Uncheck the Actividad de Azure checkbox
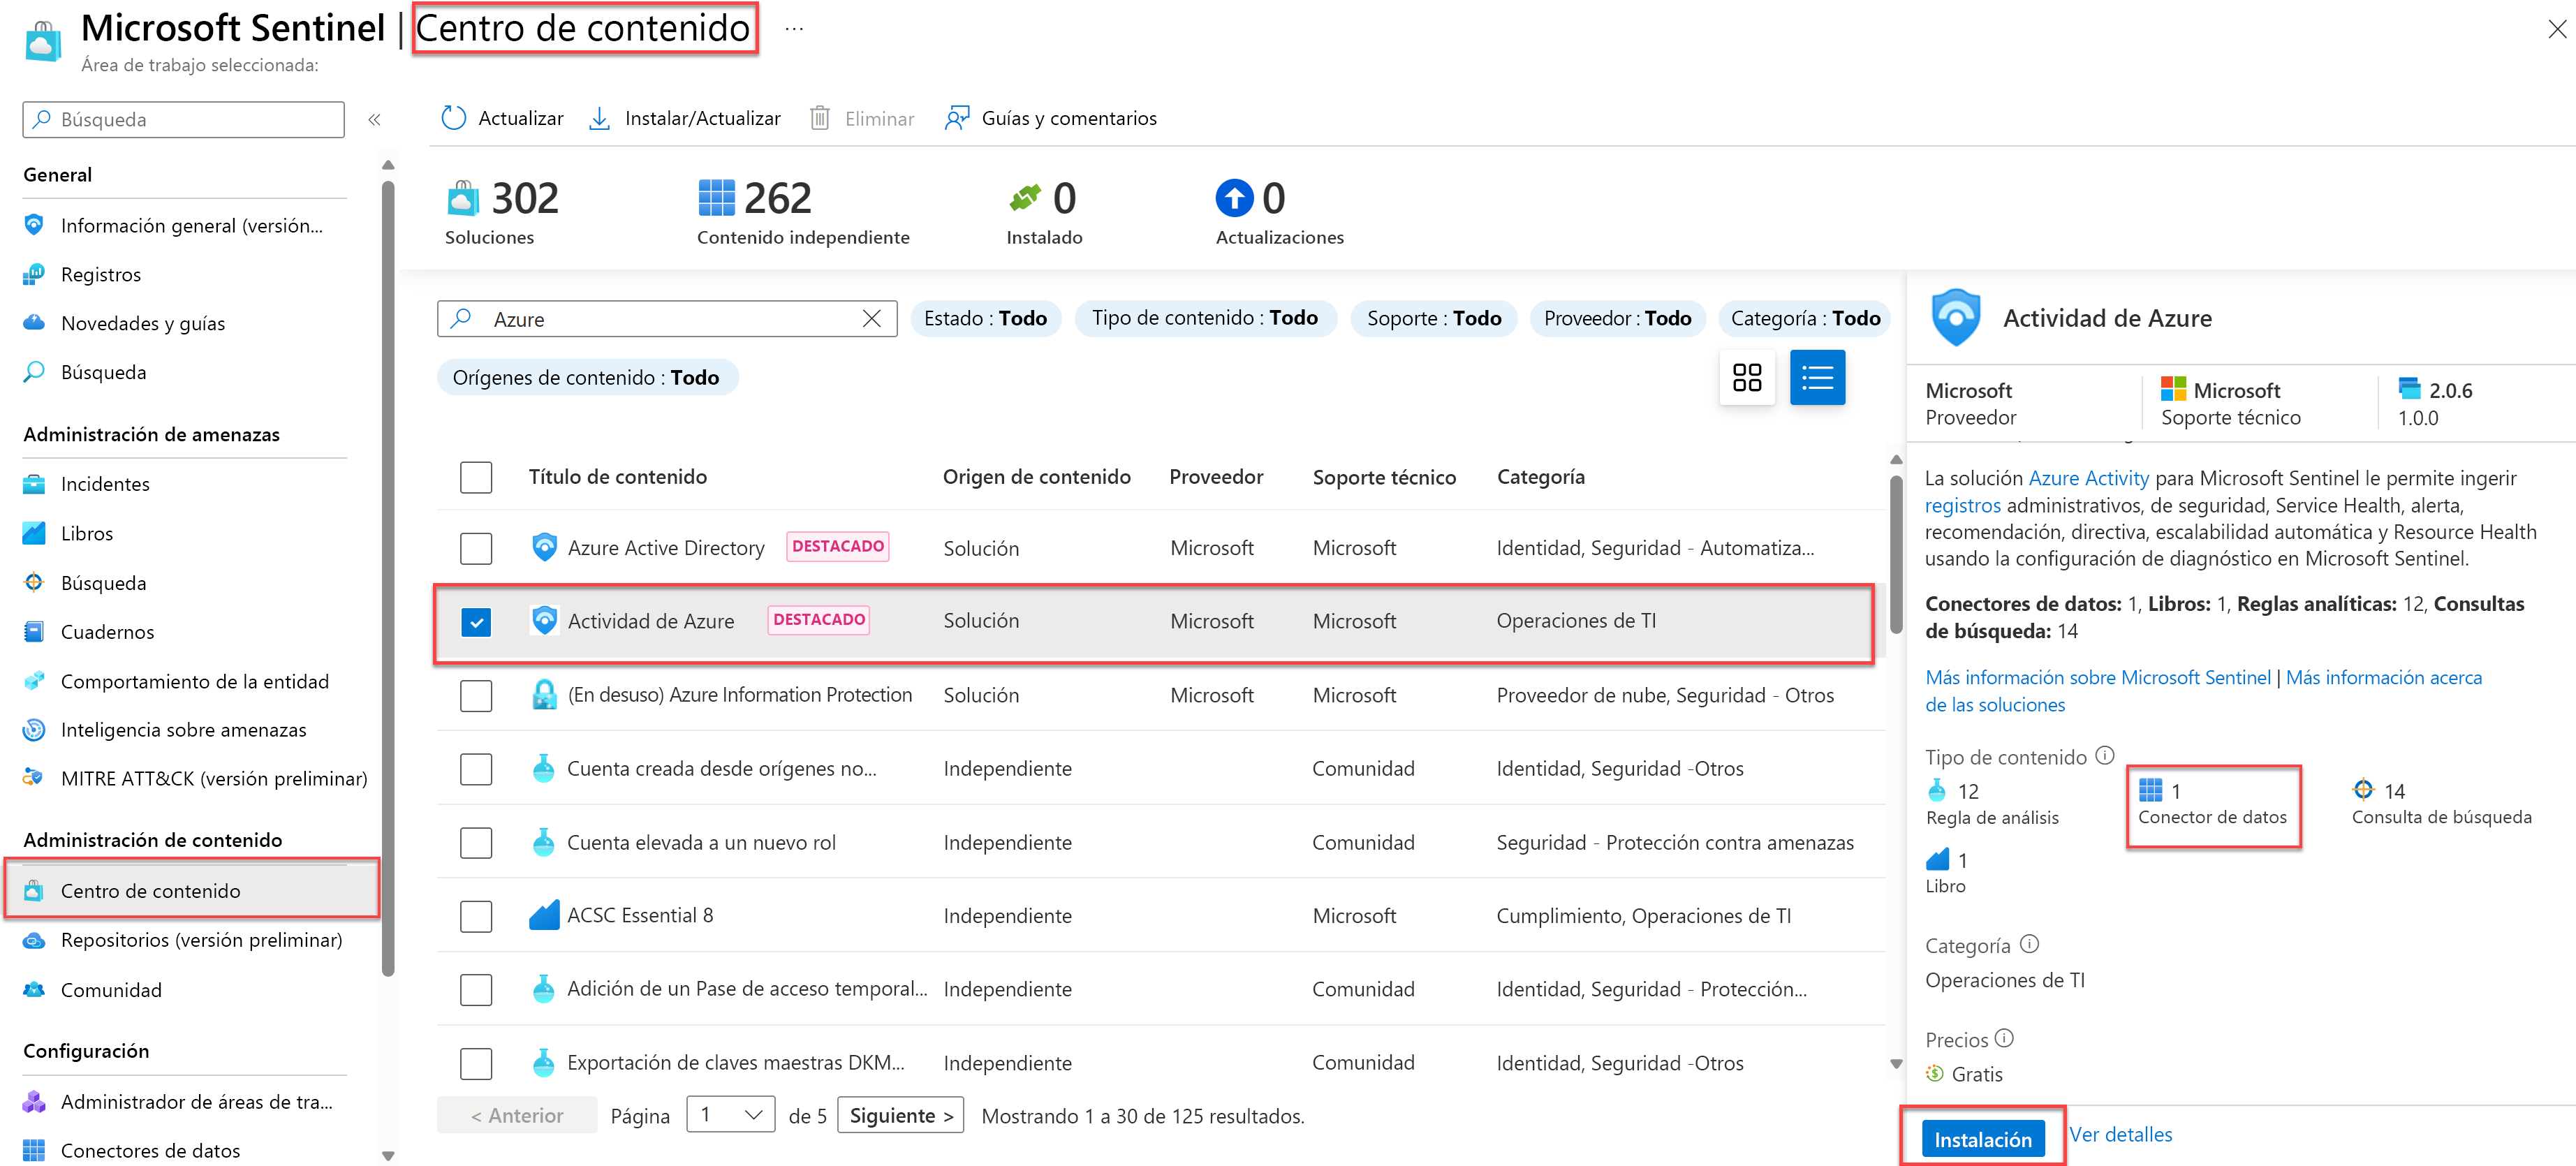Viewport: 2576px width, 1166px height. [476, 622]
